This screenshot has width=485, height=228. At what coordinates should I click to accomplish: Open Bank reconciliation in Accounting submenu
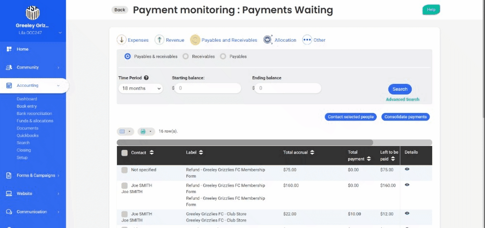pos(33,114)
